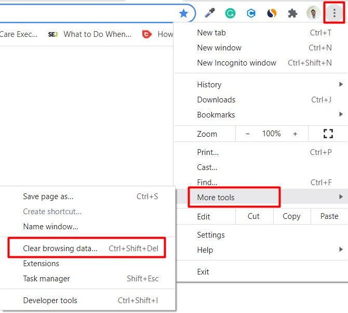Select New tab from the menu
Viewport: 348px width, 313px height.
point(261,33)
